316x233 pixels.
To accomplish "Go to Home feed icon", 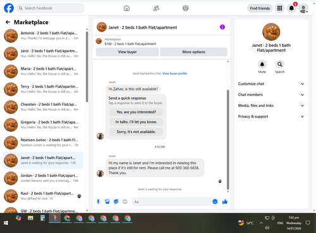I will point(126,8).
